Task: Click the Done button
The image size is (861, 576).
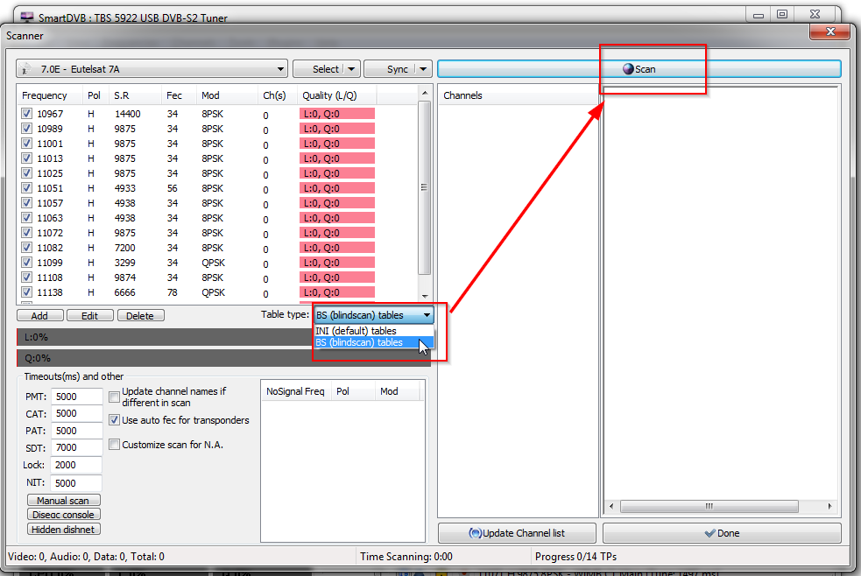Action: [722, 533]
